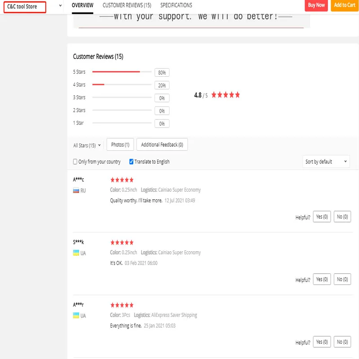This screenshot has width=359, height=359.
Task: Mark A***c's review helpful with Yes (0)
Action: [x=322, y=217]
